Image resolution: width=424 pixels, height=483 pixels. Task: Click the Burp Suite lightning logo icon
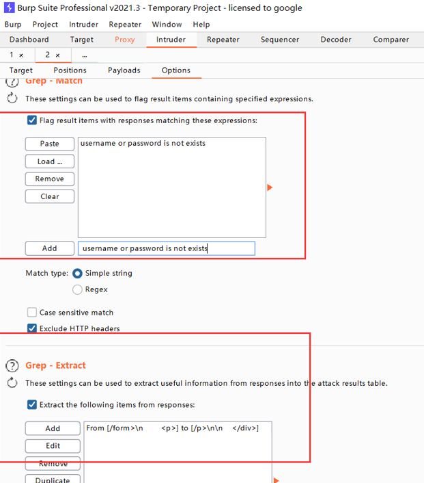(9, 8)
